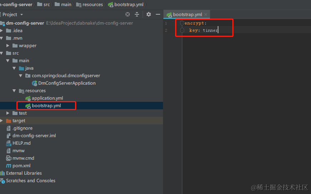Click the orange target folder icon
This screenshot has width=311, height=194.
pos(9,121)
